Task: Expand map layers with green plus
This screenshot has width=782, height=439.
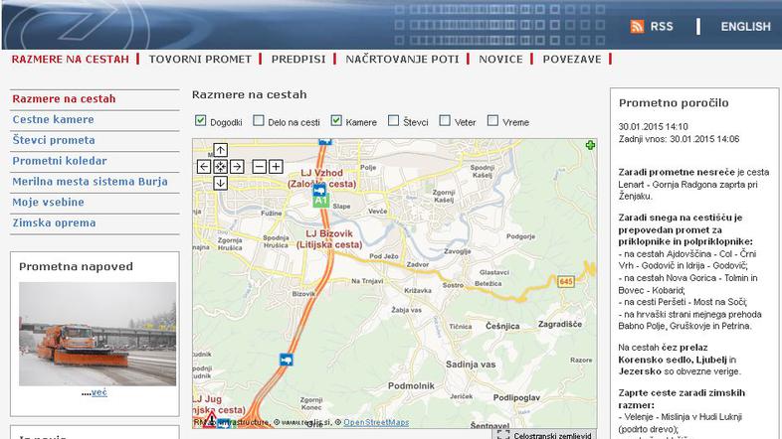Action: [x=591, y=146]
